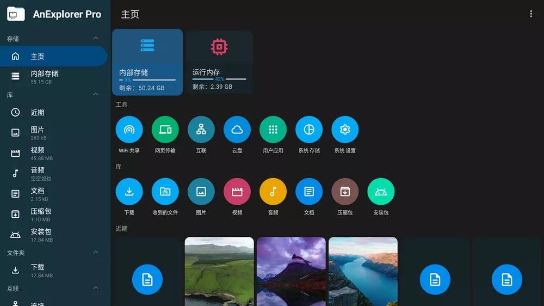The height and width of the screenshot is (306, 544).
Task: Open the green coastline recent thumbnail
Action: click(x=219, y=272)
